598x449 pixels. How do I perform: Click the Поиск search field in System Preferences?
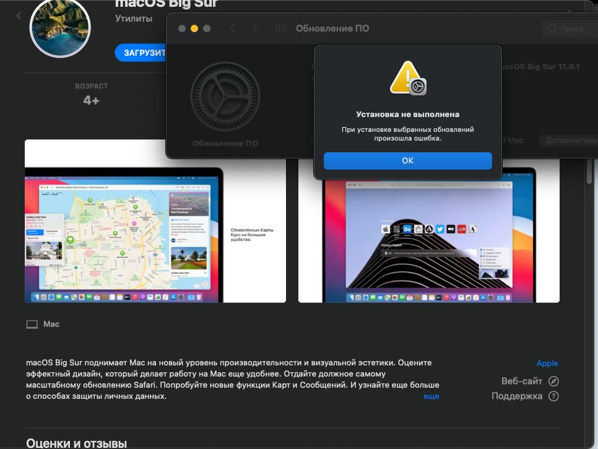(x=570, y=28)
